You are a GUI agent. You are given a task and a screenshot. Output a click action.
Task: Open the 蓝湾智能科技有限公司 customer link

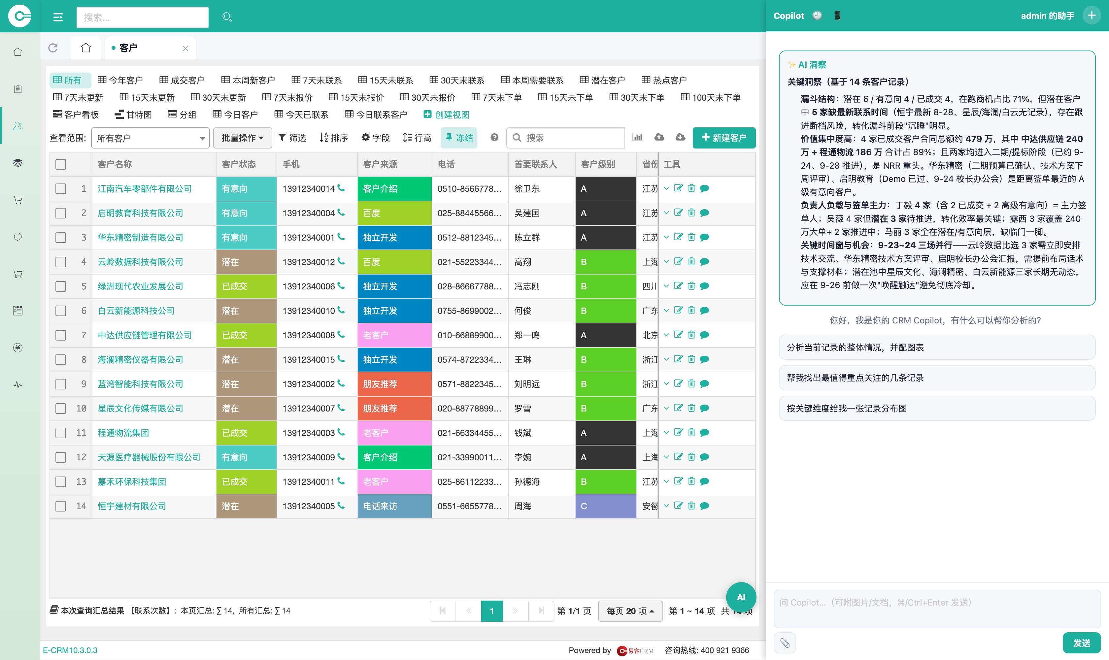tap(141, 384)
